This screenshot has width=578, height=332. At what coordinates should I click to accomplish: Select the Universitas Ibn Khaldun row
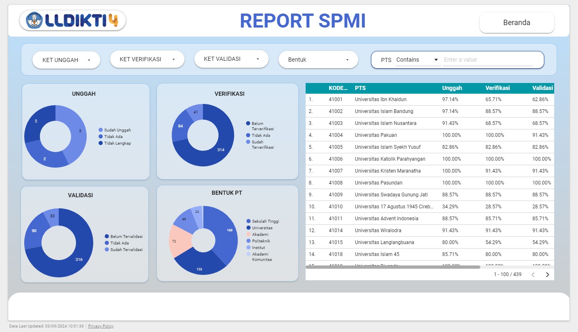(430, 99)
